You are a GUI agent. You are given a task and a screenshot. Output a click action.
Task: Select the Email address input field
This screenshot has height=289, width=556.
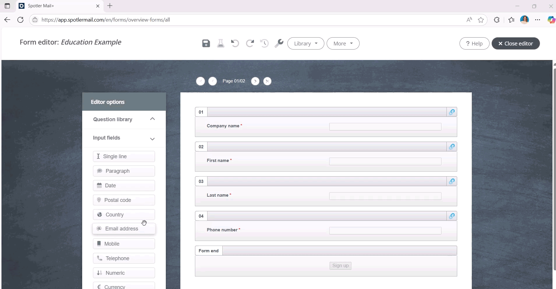(x=124, y=229)
